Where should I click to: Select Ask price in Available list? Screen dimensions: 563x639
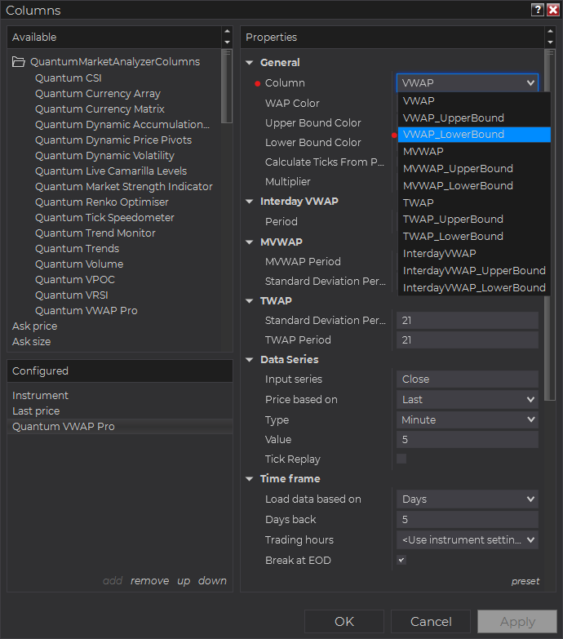tap(34, 326)
